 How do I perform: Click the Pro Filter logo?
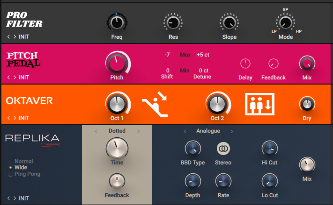pyautogui.click(x=24, y=19)
